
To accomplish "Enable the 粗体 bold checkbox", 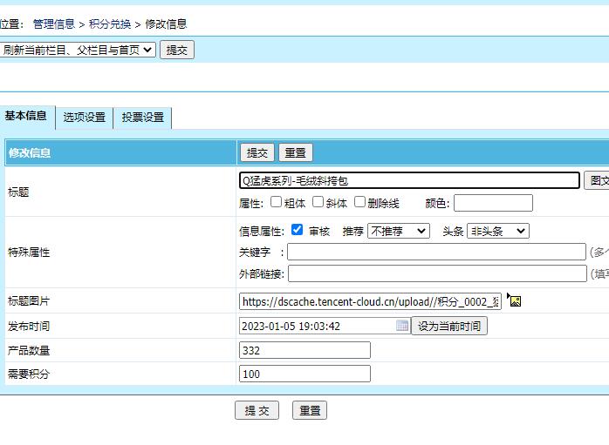I will 276,202.
